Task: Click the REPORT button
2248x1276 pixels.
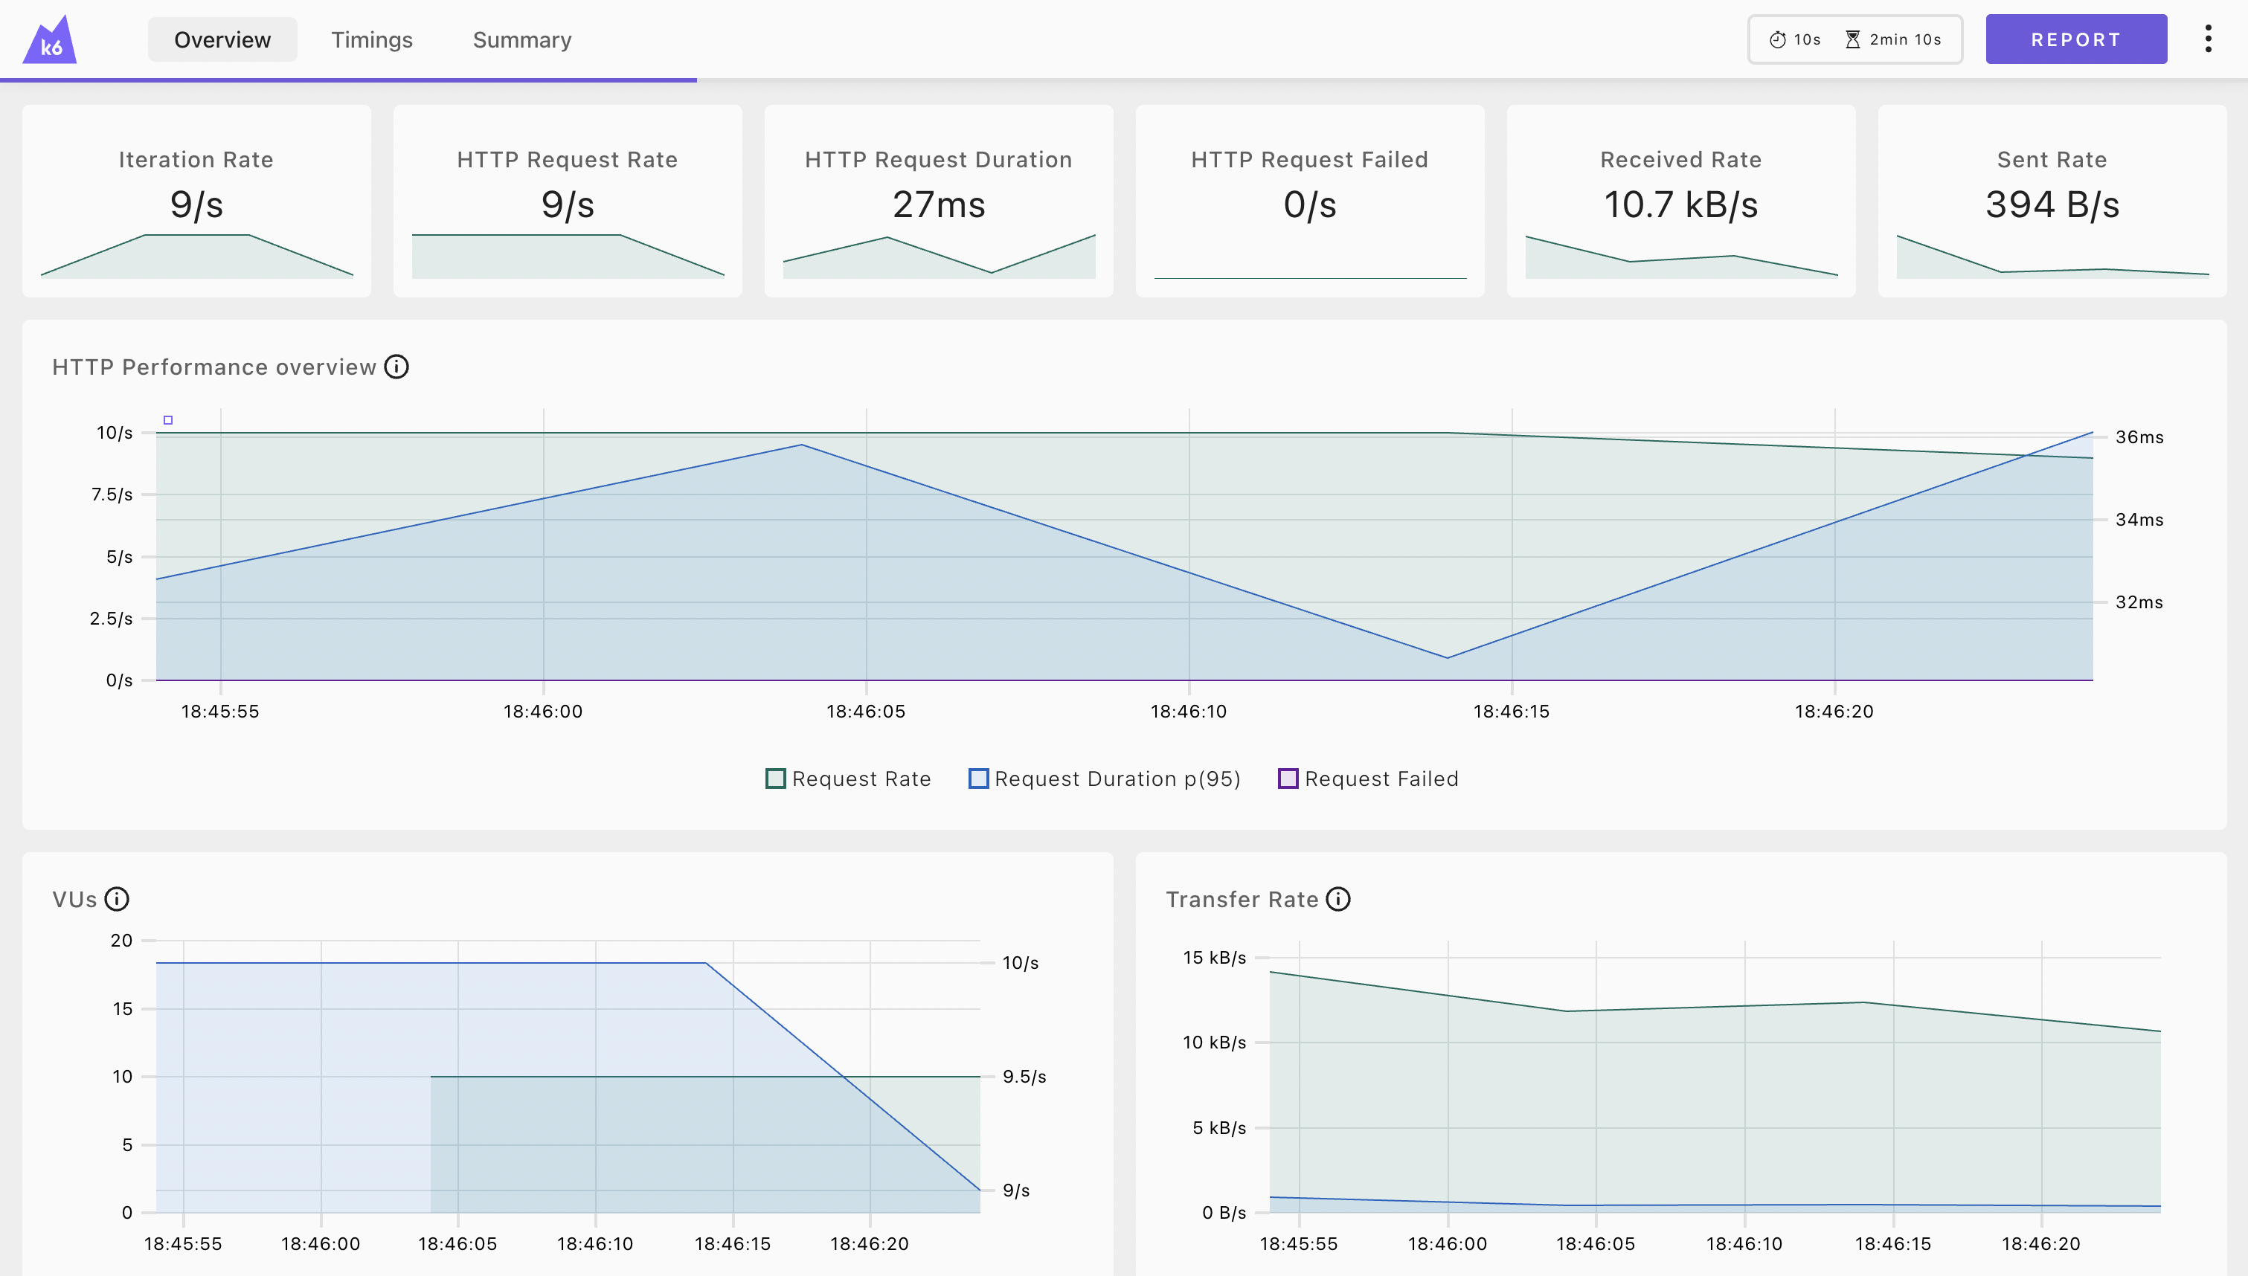Action: 2076,39
